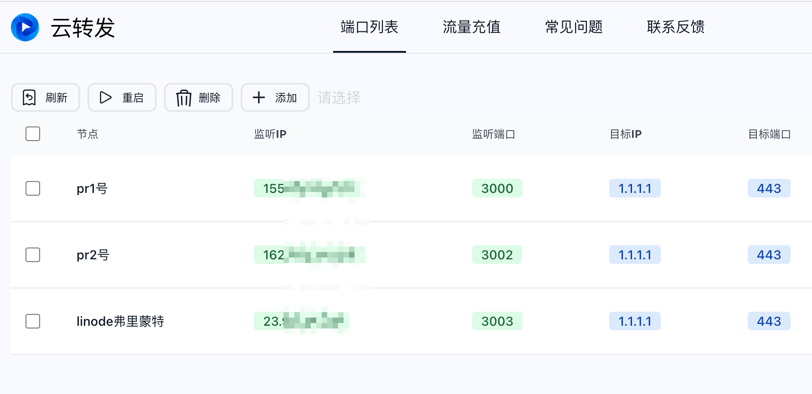Click the 云转发 logo icon
Viewport: 812px width, 394px height.
[25, 27]
